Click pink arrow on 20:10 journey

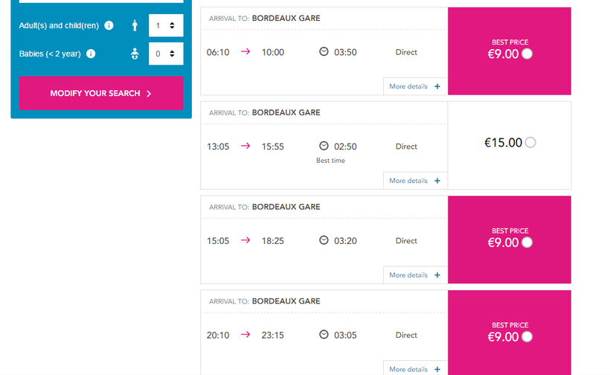[245, 335]
